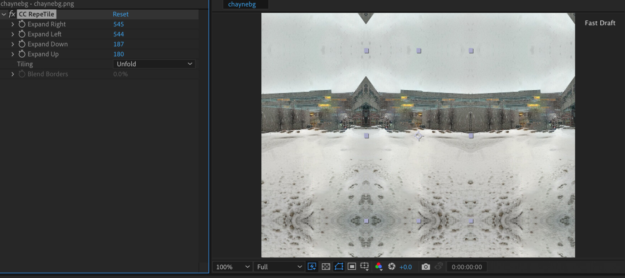
Task: Take snapshot with camera icon
Action: coord(426,267)
